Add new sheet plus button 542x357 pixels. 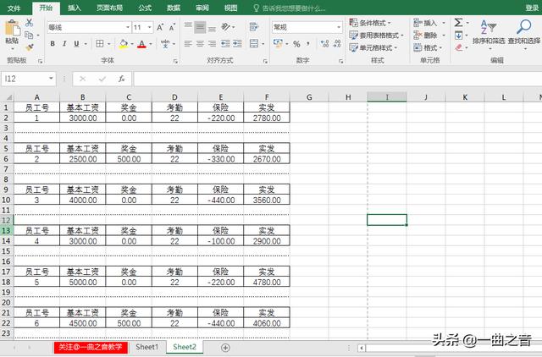pyautogui.click(x=225, y=348)
